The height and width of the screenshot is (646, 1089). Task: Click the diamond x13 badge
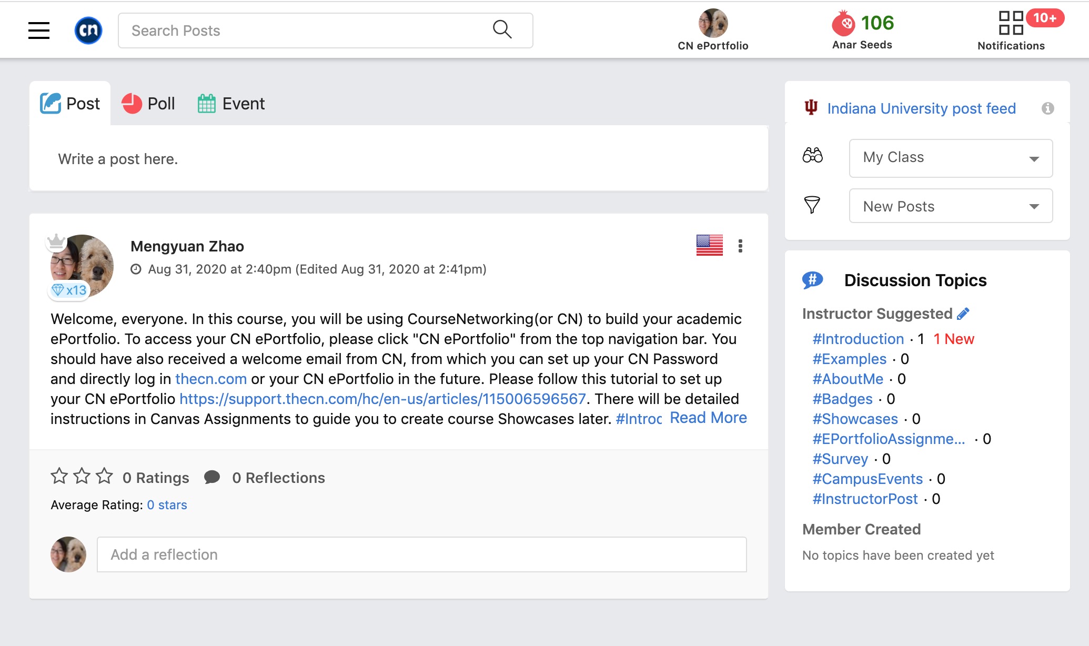pos(69,290)
